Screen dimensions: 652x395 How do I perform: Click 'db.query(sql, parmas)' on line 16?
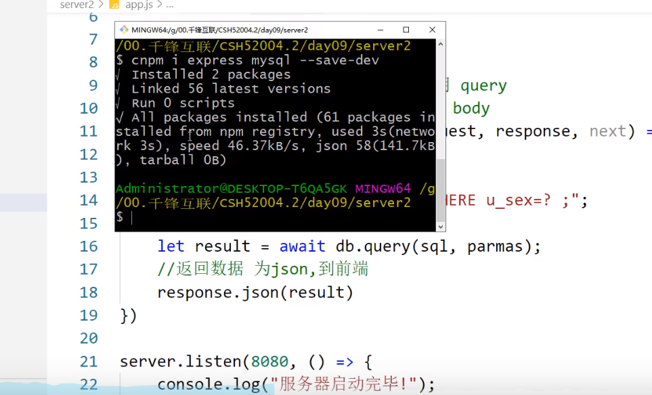point(433,247)
